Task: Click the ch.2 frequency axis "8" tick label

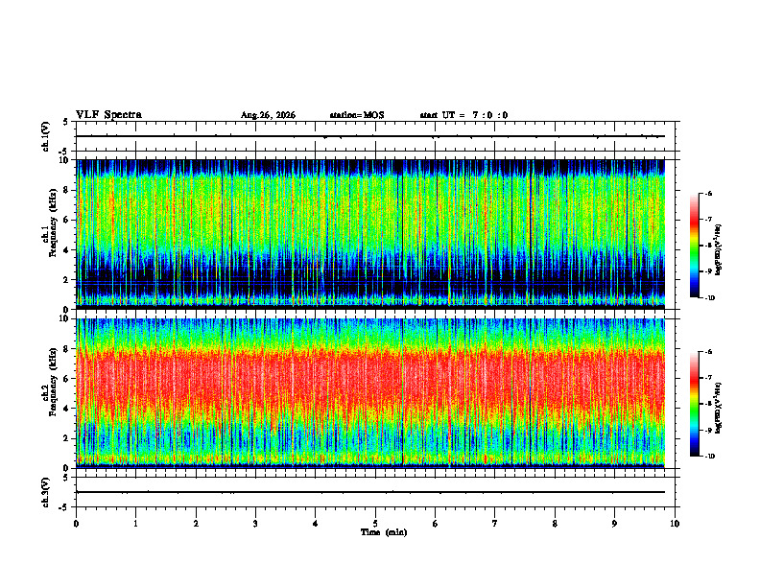Action: [66, 349]
